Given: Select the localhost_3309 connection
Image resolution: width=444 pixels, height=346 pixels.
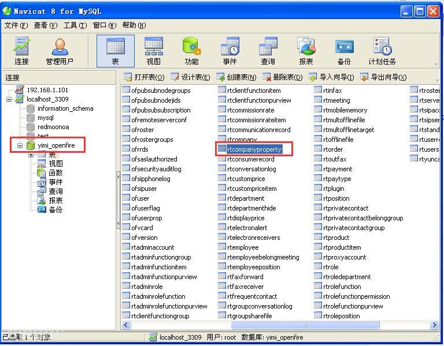Looking at the screenshot, I should click(x=47, y=99).
